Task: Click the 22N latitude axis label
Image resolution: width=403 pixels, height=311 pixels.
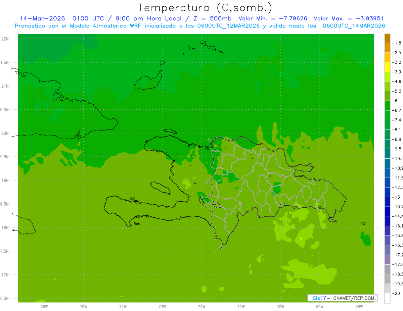Action: pos(5,39)
